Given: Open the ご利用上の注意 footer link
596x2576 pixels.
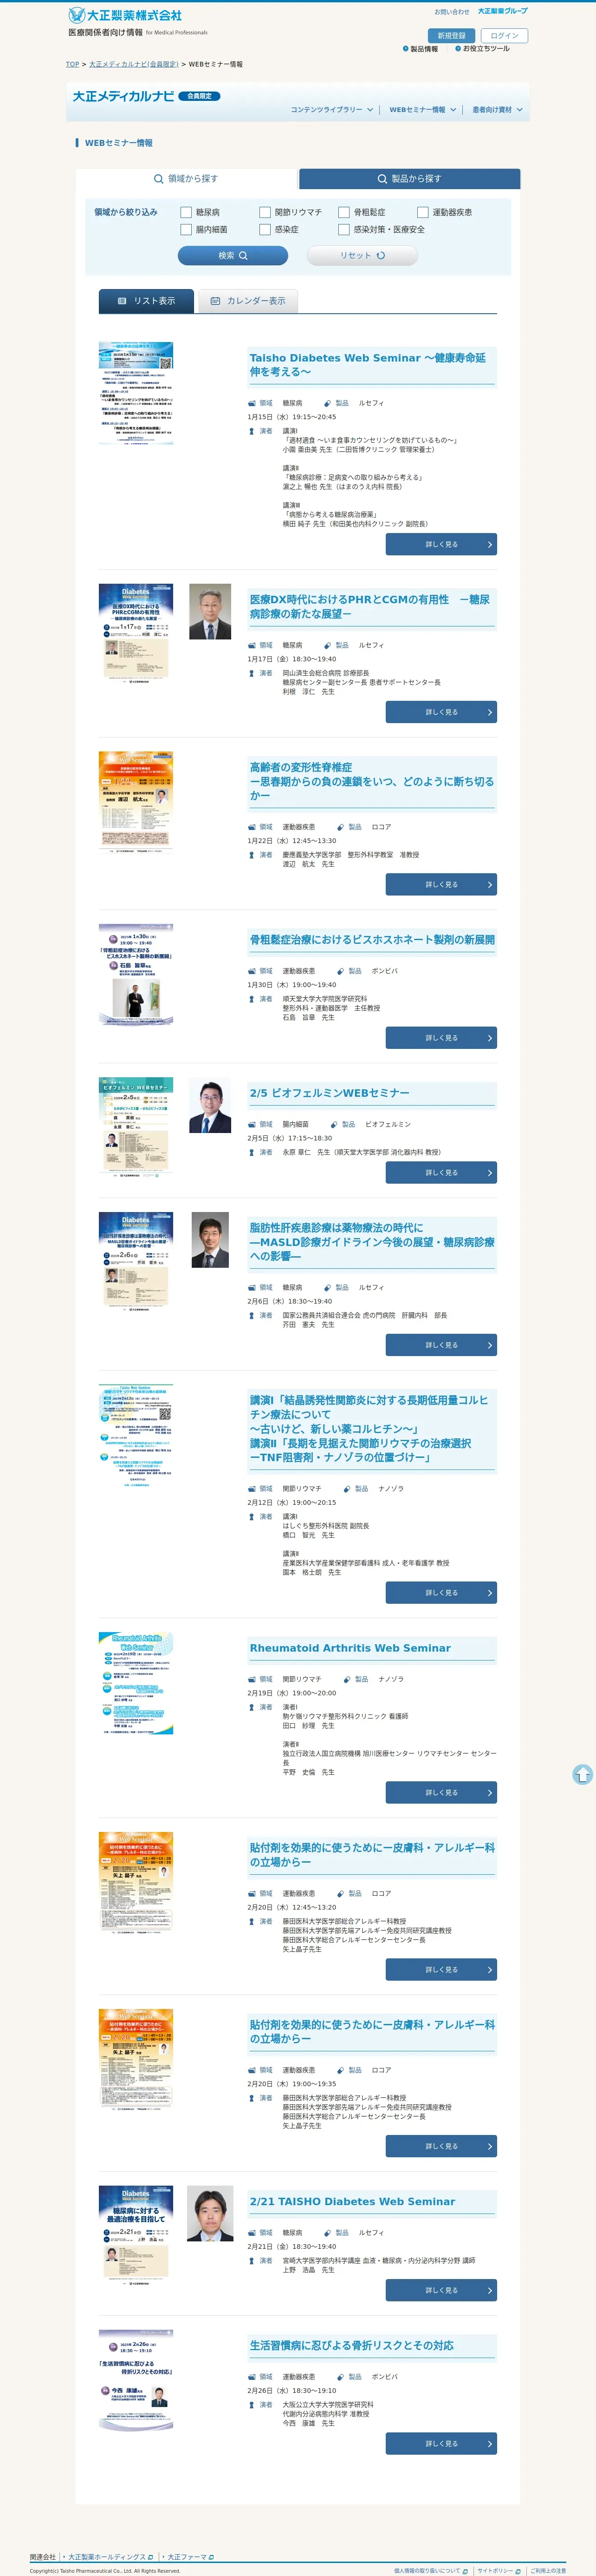Looking at the screenshot, I should pos(548,2570).
